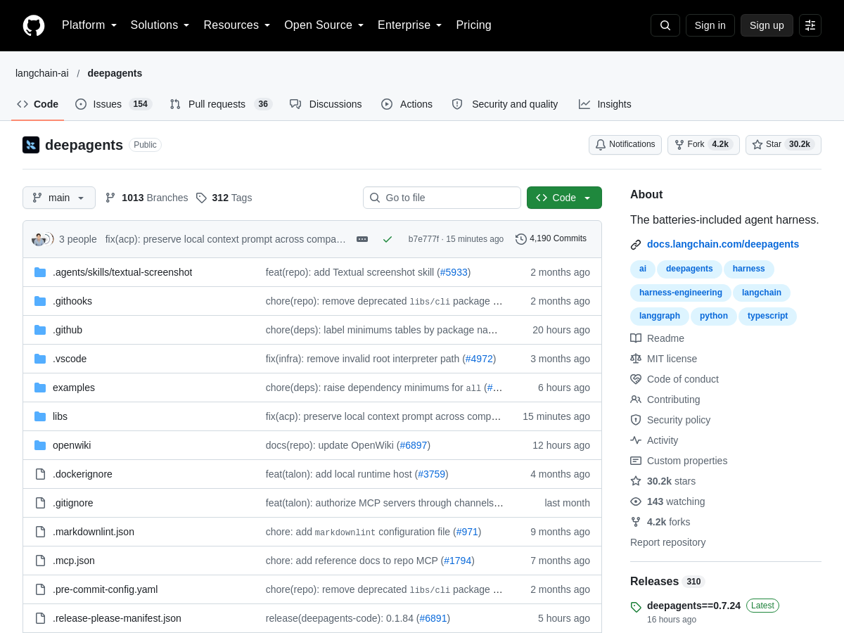The height and width of the screenshot is (633, 844).
Task: Open commit hash b7e777f
Action: pyautogui.click(x=423, y=239)
